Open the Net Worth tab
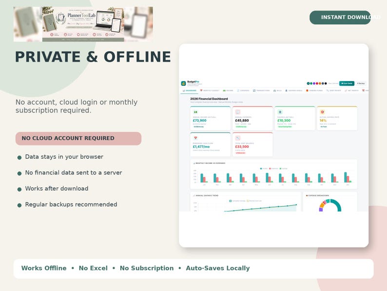 [351, 90]
